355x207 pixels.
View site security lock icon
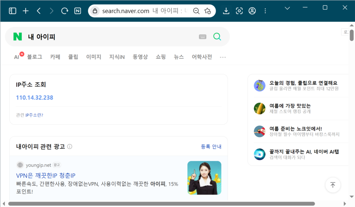pos(95,11)
